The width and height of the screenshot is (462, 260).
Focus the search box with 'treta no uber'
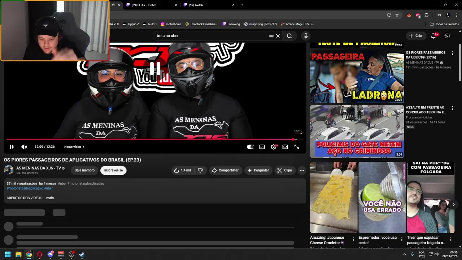point(211,36)
